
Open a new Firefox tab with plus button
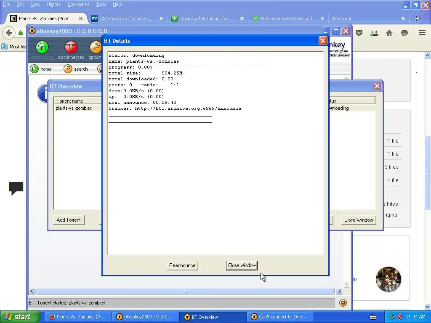(417, 19)
